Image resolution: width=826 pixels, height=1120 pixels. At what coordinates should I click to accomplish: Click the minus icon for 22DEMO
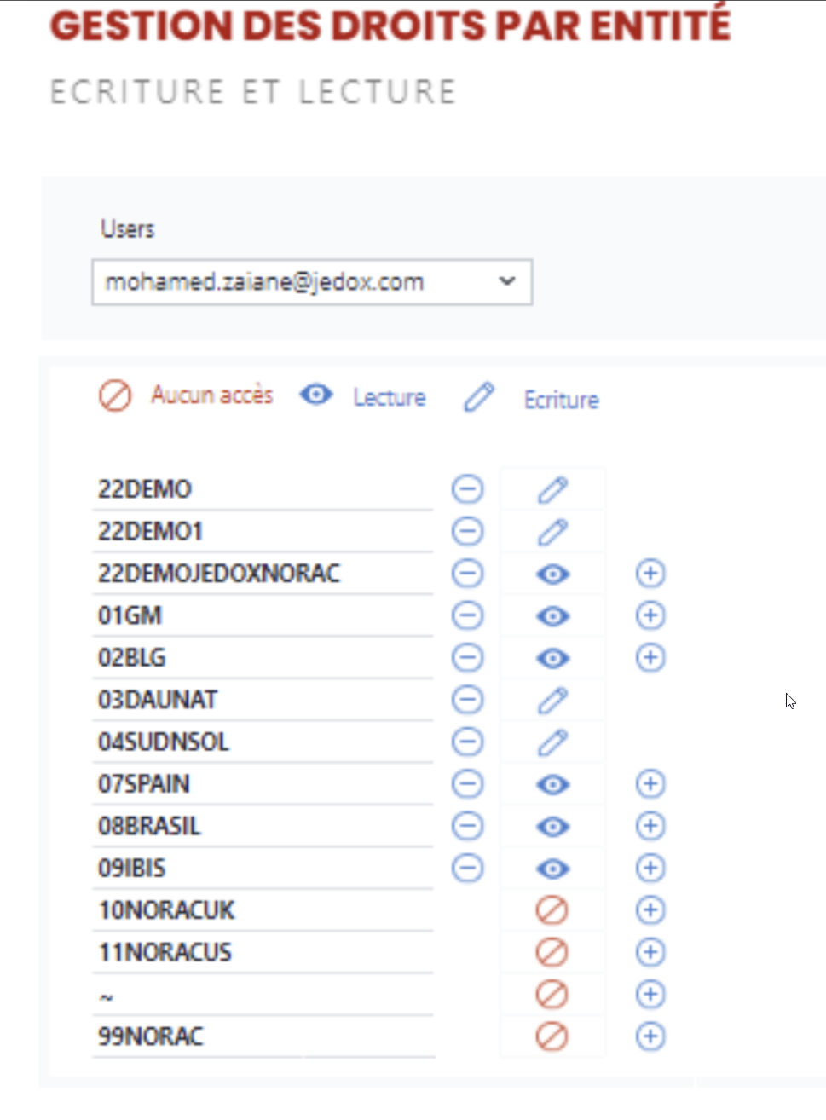click(467, 489)
